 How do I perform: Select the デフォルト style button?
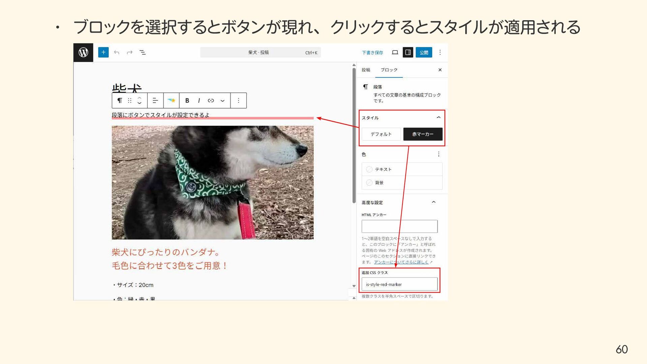tap(381, 134)
